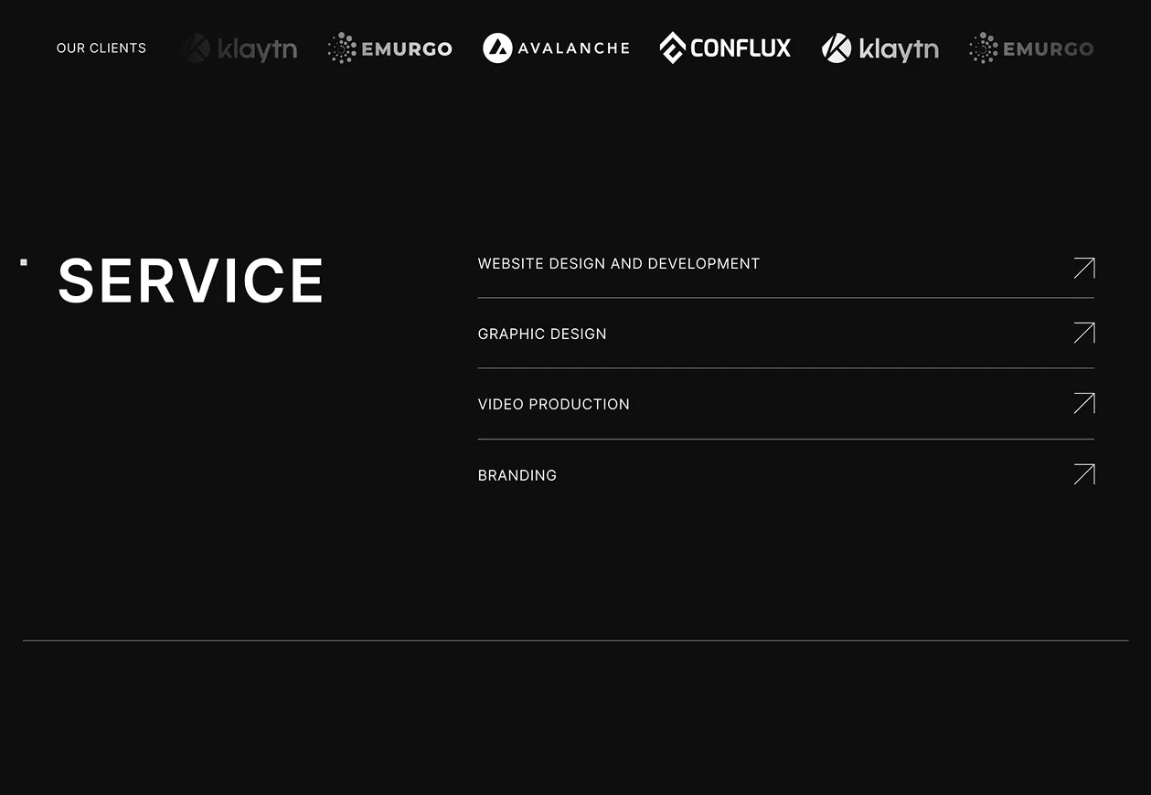The height and width of the screenshot is (795, 1151).
Task: Select the GRAPHIC DESIGN service link
Action: point(542,334)
